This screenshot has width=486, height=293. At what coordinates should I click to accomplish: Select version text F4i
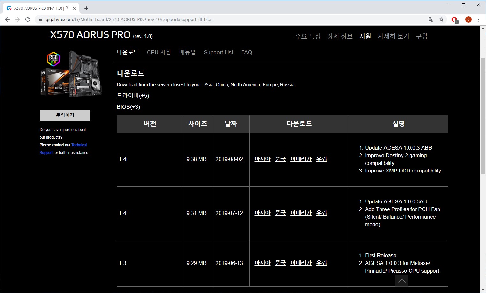point(124,159)
